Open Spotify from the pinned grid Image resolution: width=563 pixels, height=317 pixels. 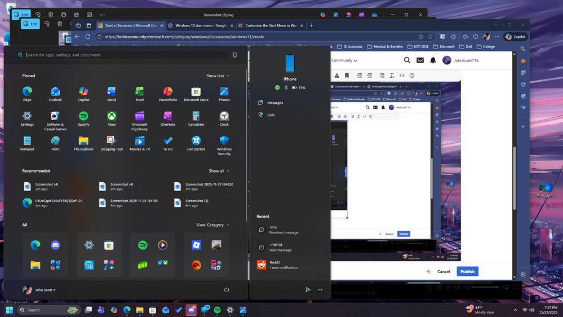[83, 119]
